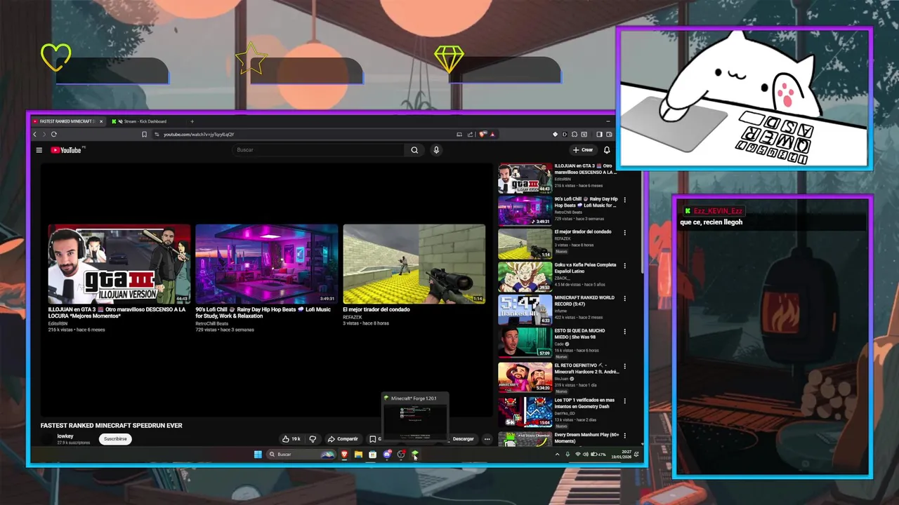This screenshot has width=899, height=505.
Task: Start voice search with the microphone icon
Action: [x=436, y=150]
